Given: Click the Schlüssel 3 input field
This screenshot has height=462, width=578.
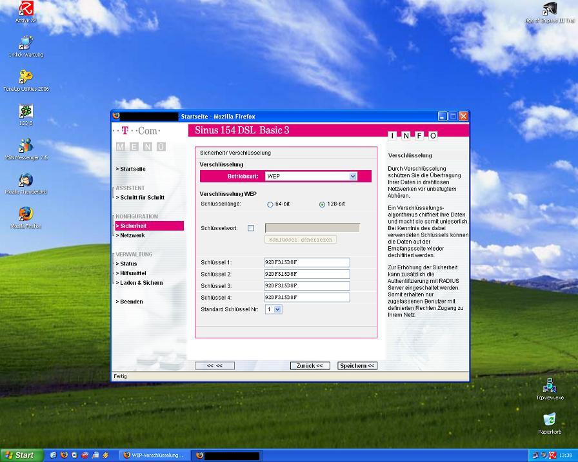Looking at the screenshot, I should pyautogui.click(x=307, y=285).
